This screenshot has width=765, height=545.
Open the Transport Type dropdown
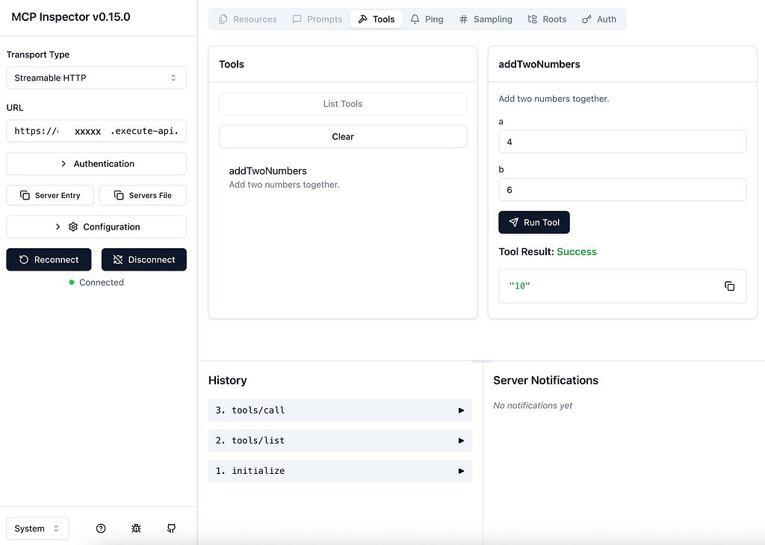pos(96,78)
